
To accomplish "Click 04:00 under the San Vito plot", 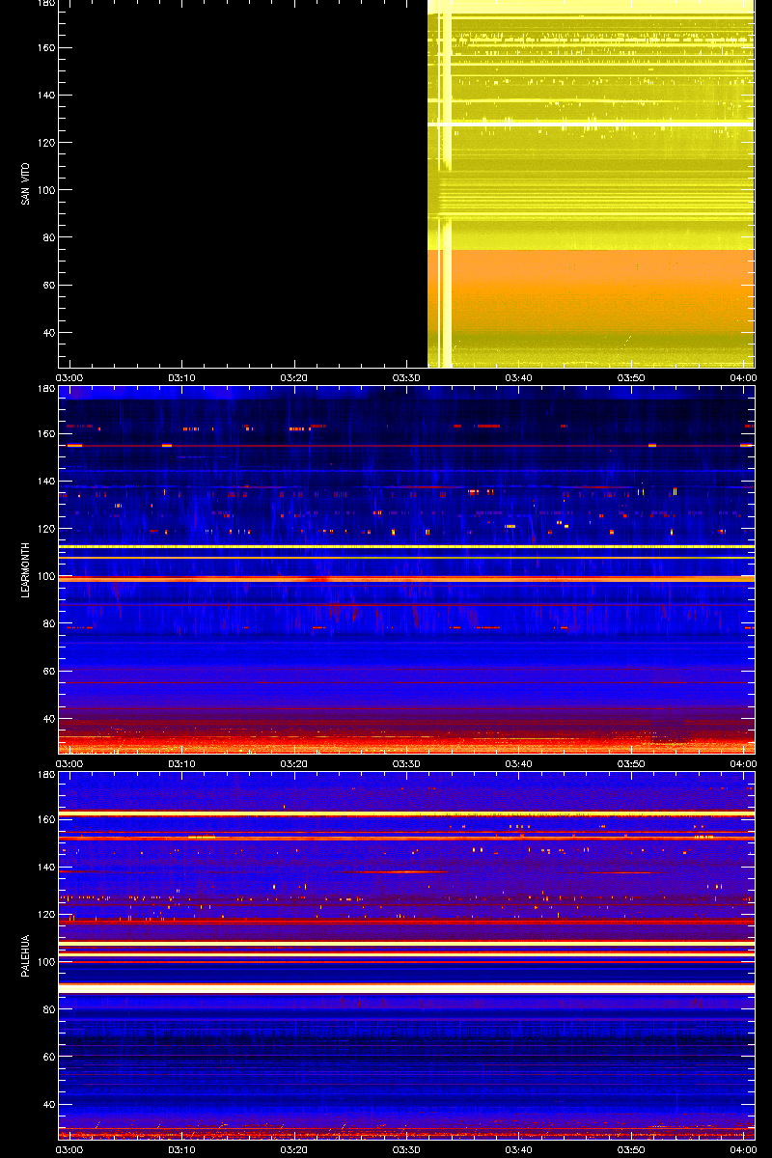I will 742,377.
